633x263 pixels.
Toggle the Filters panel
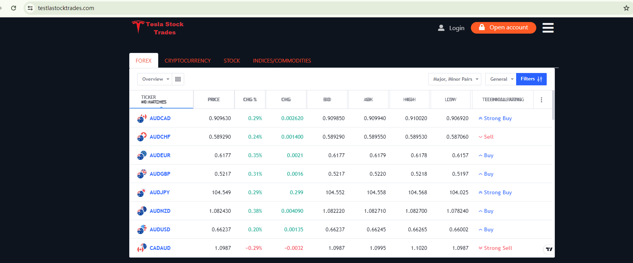click(x=531, y=79)
